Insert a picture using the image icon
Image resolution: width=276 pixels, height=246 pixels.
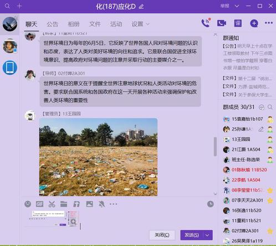pos(90,204)
